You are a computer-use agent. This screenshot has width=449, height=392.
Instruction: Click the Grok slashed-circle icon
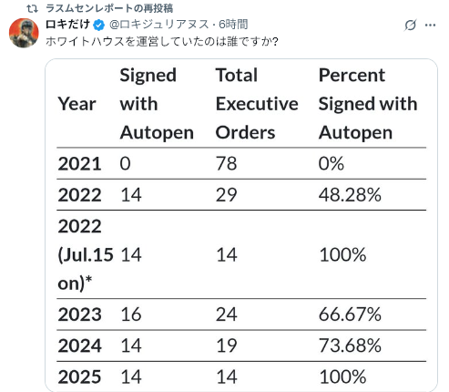coord(410,25)
